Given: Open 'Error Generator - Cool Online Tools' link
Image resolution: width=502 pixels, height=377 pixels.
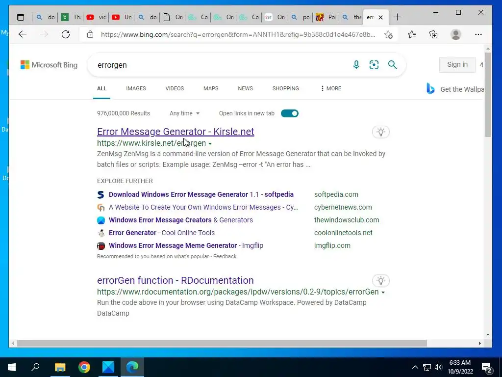Looking at the screenshot, I should point(162,233).
